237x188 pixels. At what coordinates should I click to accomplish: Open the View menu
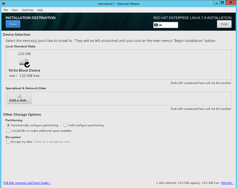click(14, 10)
